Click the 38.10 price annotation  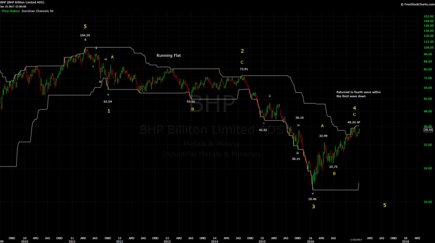click(x=300, y=118)
